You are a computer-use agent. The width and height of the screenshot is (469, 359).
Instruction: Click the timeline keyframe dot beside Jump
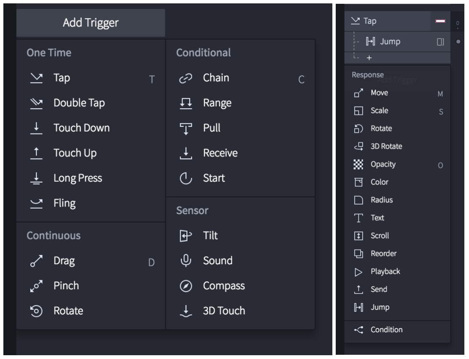coord(458,42)
